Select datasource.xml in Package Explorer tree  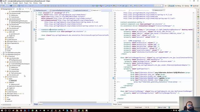(x=15, y=84)
